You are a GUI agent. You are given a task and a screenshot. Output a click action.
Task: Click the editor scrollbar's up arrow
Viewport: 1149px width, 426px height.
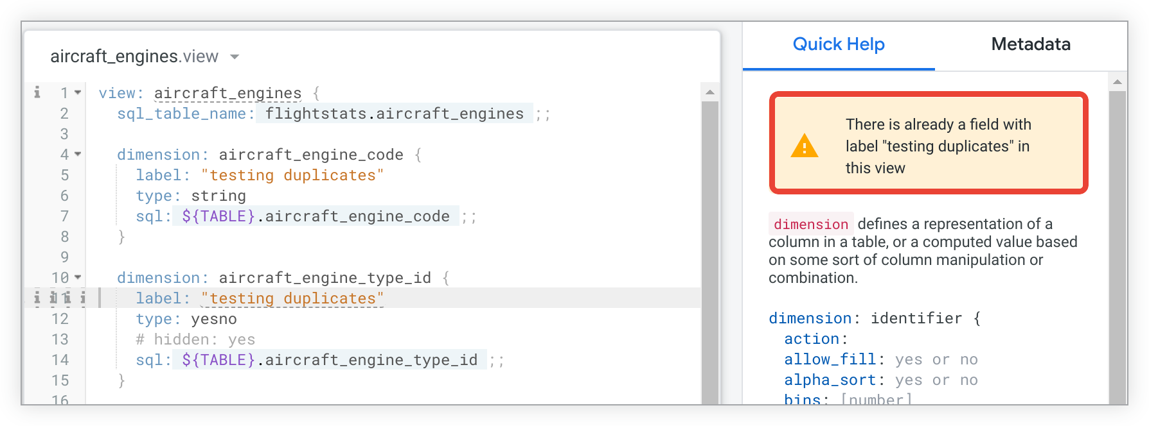tap(710, 92)
